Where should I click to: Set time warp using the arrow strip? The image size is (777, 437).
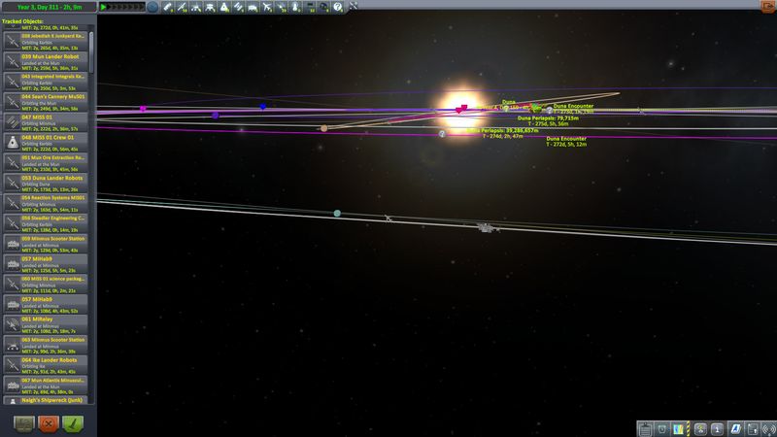(x=126, y=7)
